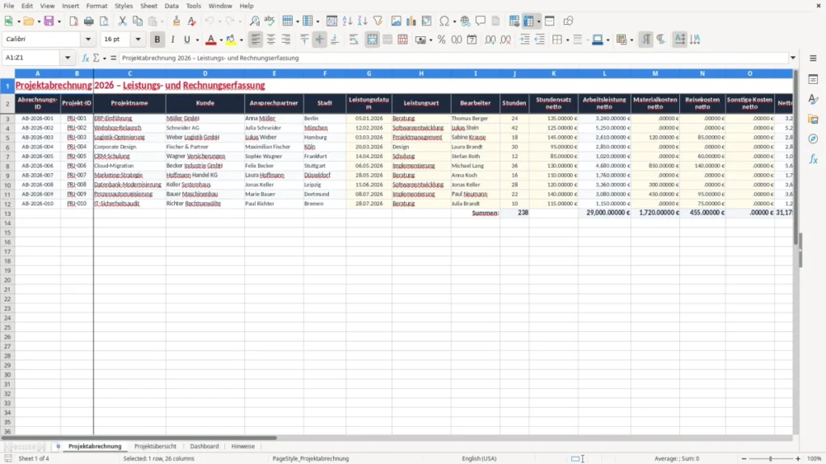This screenshot has height=464, width=826.
Task: Open the Borders dropdown arrow
Action: pos(567,40)
